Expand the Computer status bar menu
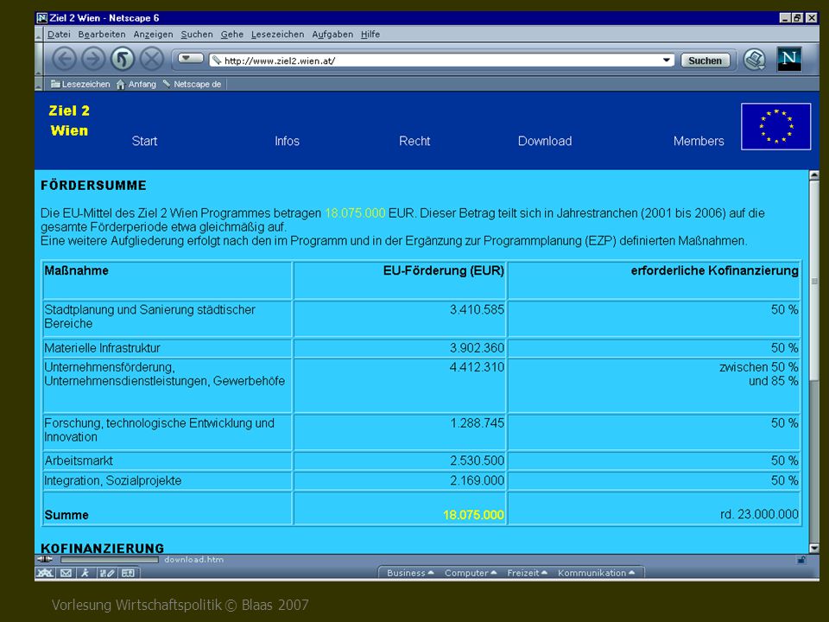829x622 pixels. pyautogui.click(x=471, y=573)
